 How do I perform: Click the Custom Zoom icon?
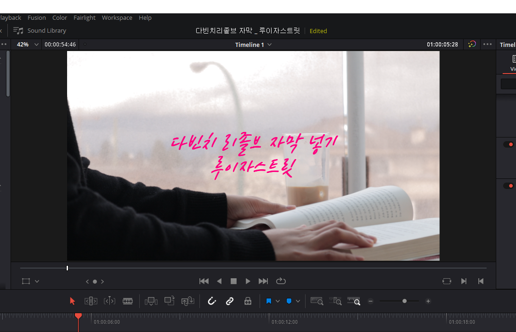(354, 301)
